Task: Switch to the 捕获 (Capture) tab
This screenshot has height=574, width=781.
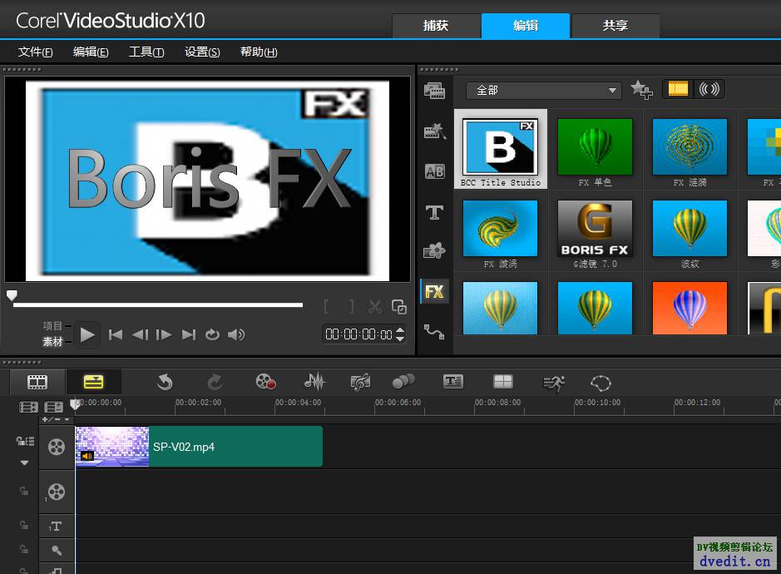Action: point(436,26)
